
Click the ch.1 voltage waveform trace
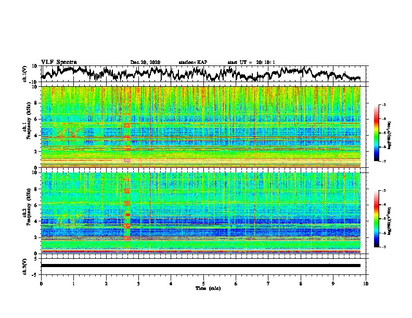(201, 74)
